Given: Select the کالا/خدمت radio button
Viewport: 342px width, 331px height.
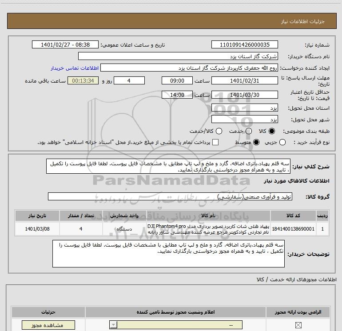Looking at the screenshot, I should coord(219,131).
